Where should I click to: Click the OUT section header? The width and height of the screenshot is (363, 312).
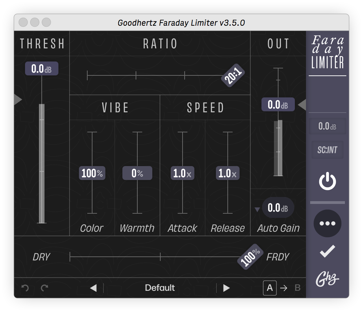278,44
